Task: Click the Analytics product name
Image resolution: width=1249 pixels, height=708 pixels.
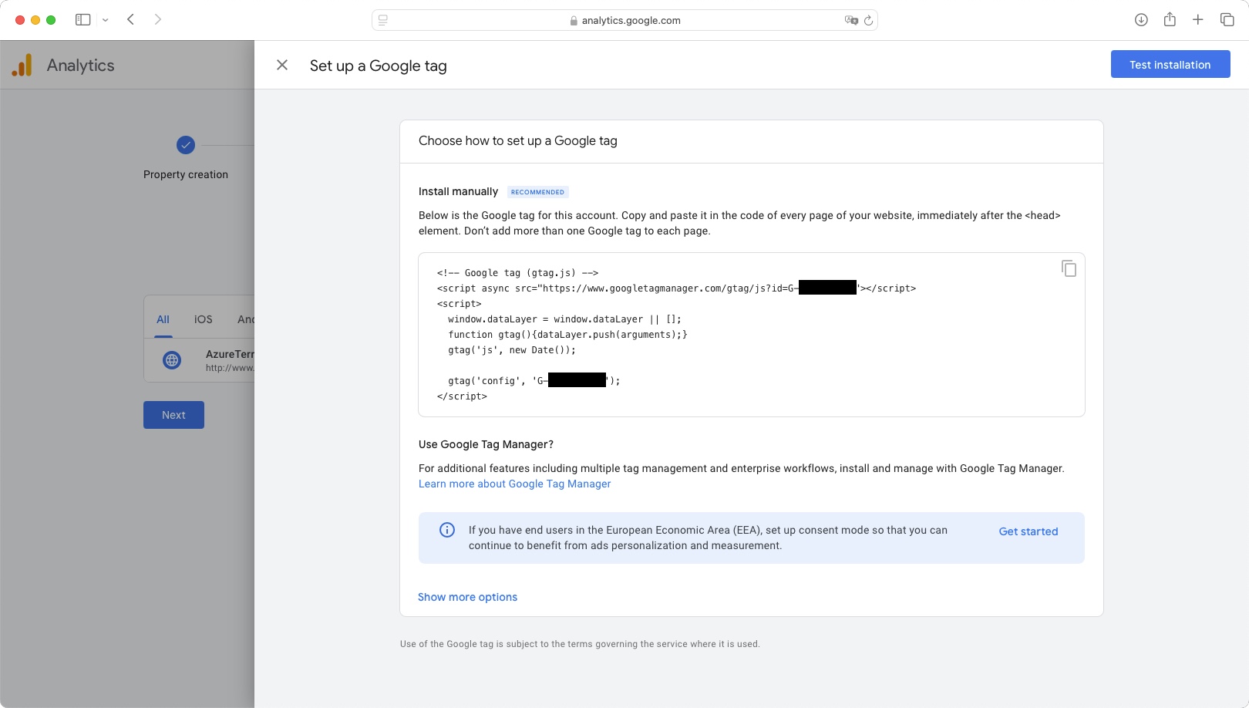Action: (80, 66)
